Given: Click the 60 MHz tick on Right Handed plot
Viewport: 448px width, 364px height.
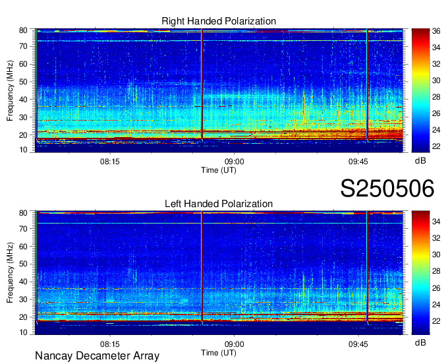Looking at the screenshot, I should pos(23,64).
